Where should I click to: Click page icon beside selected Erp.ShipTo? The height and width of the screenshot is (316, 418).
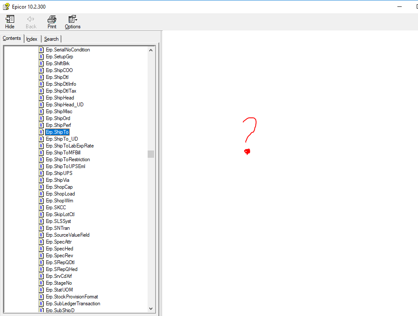tap(41, 132)
